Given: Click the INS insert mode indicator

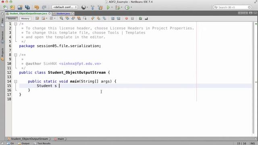Looking at the screenshot, I should coord(253,143).
